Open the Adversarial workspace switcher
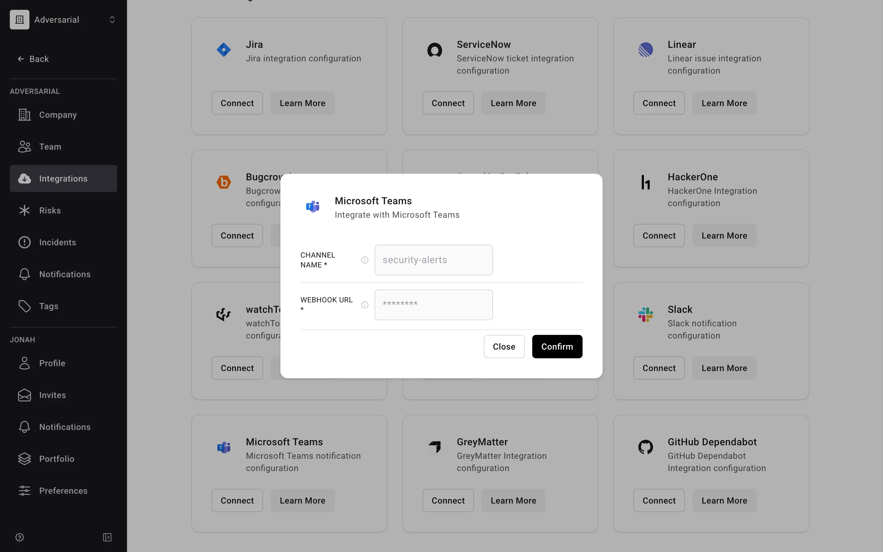 [x=63, y=20]
